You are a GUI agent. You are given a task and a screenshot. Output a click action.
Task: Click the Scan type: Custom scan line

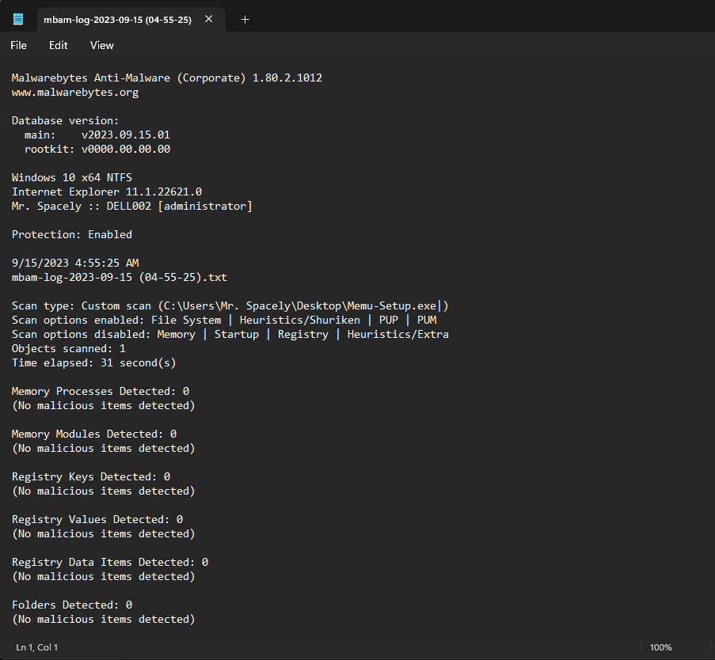[230, 305]
